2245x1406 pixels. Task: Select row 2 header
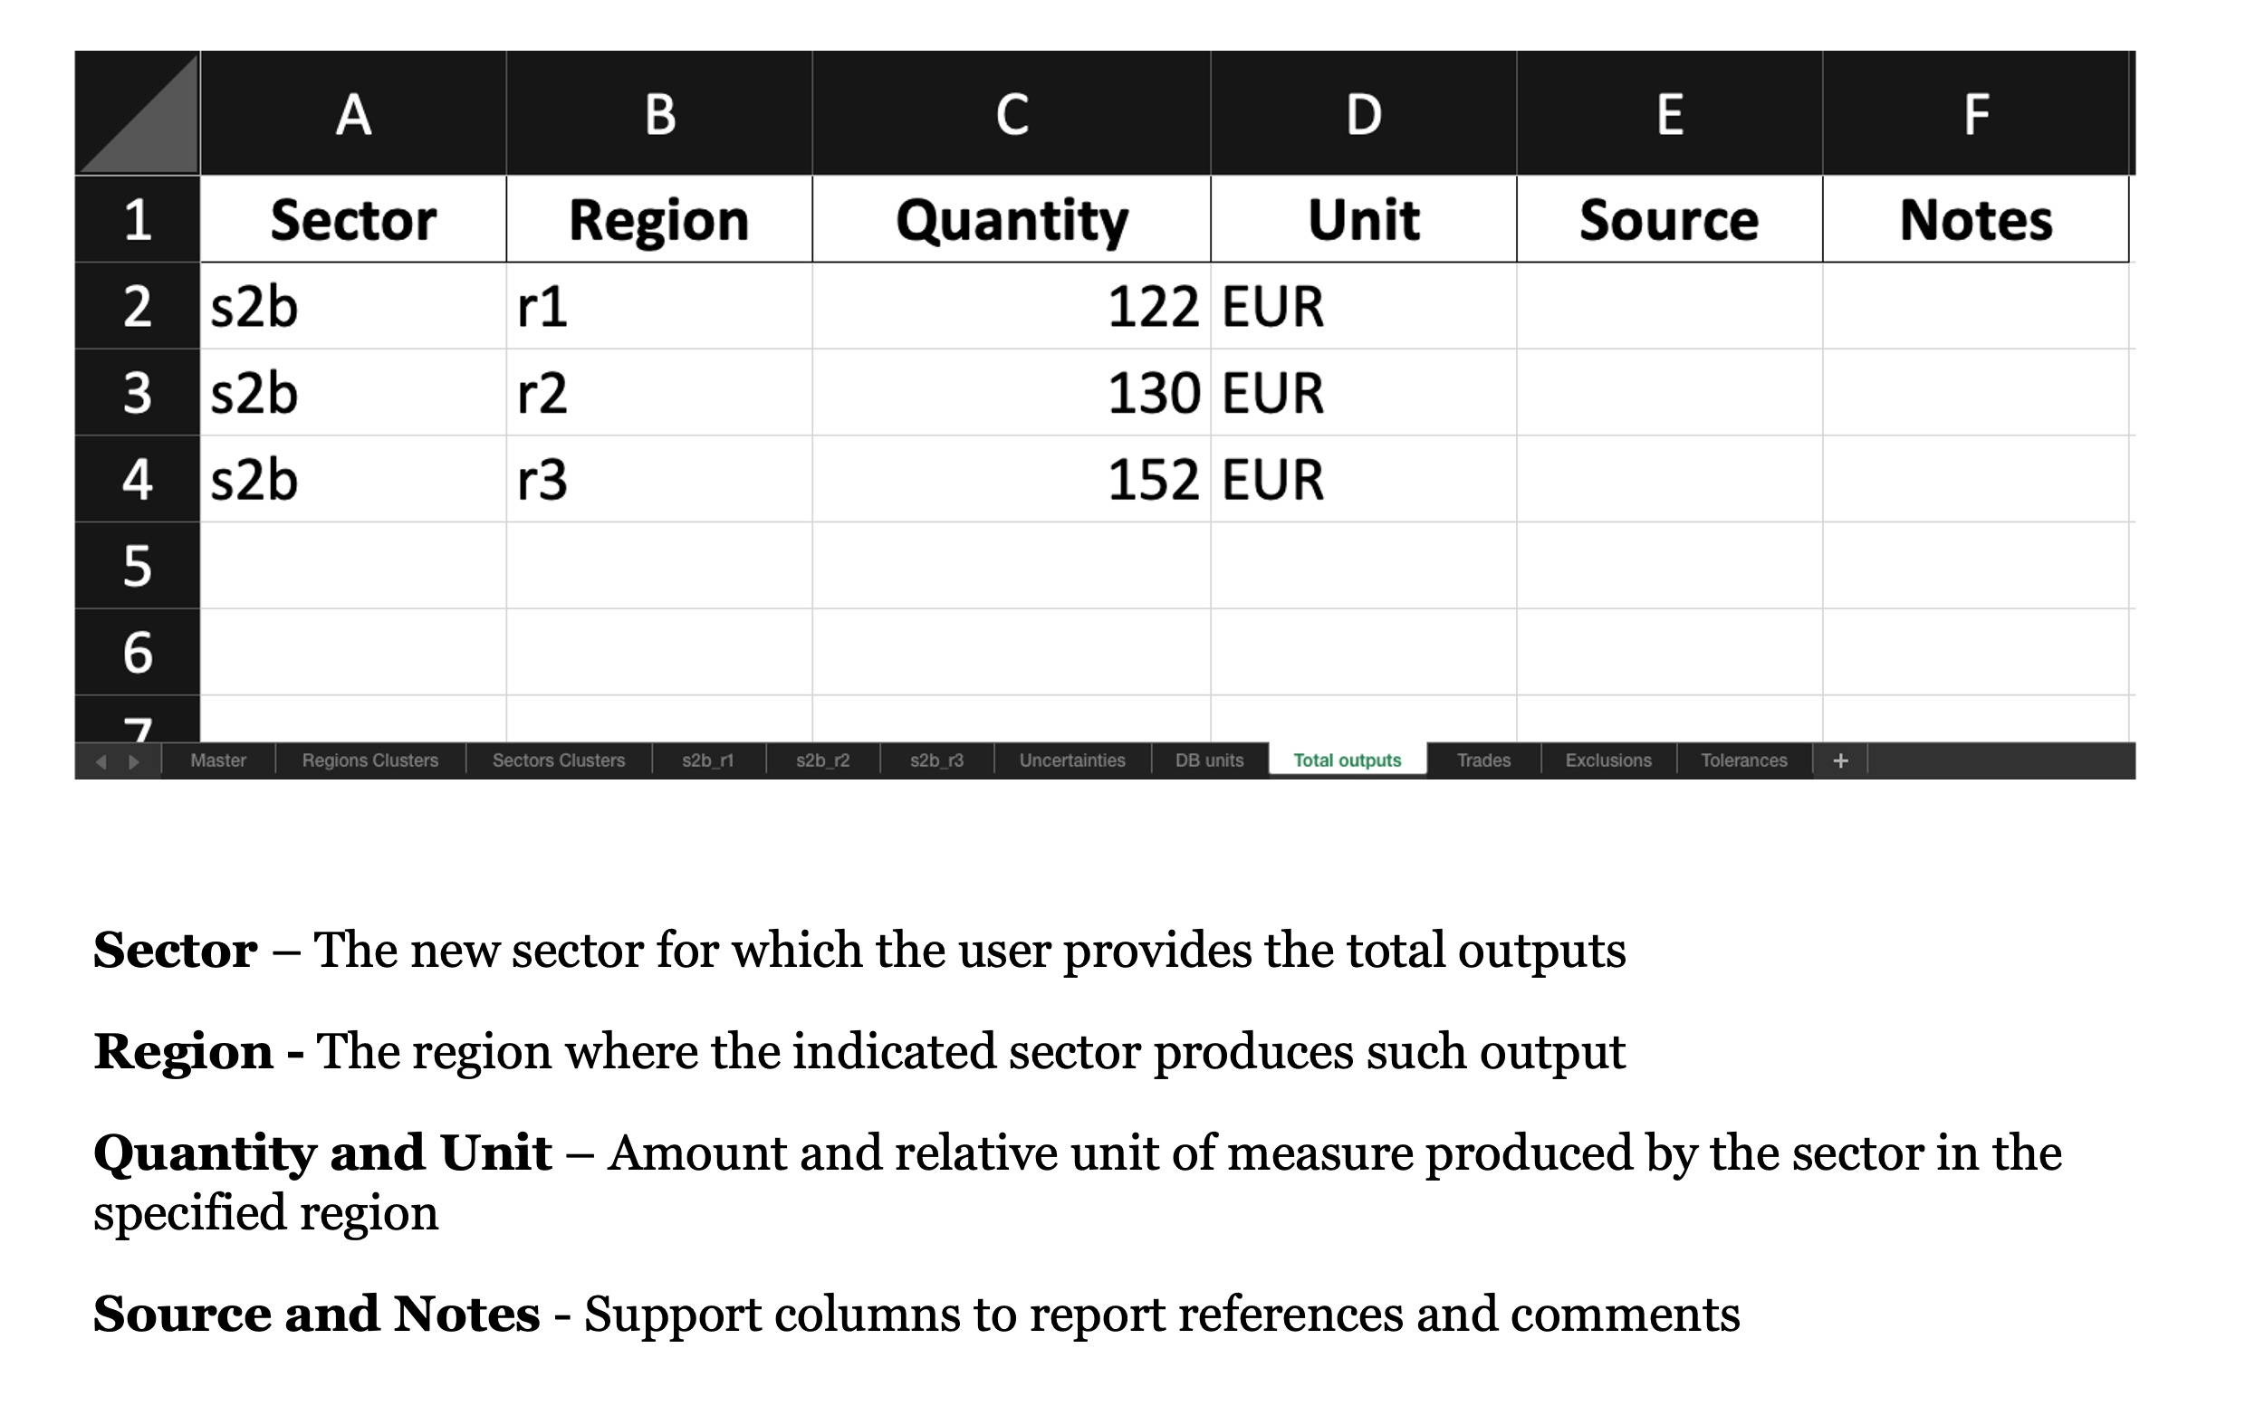[138, 306]
